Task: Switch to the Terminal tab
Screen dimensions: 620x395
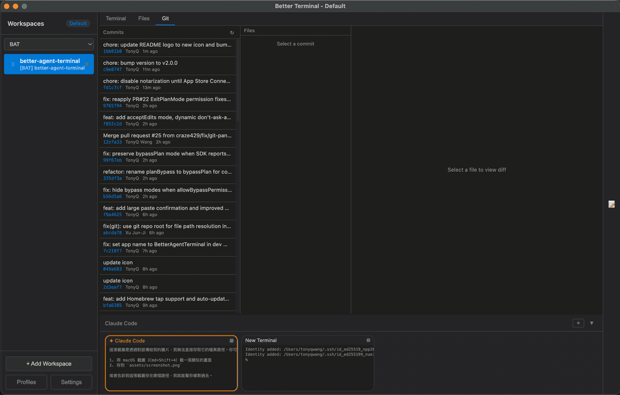Action: [x=116, y=18]
